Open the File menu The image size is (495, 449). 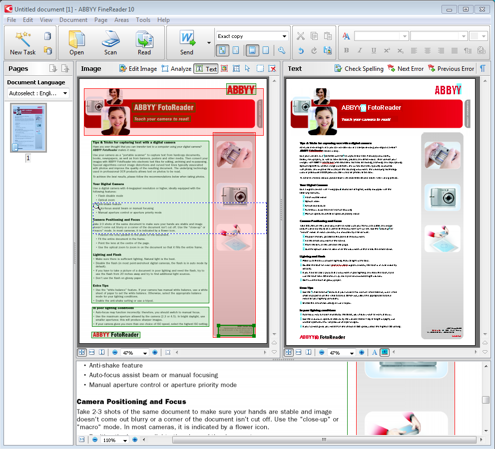click(11, 20)
